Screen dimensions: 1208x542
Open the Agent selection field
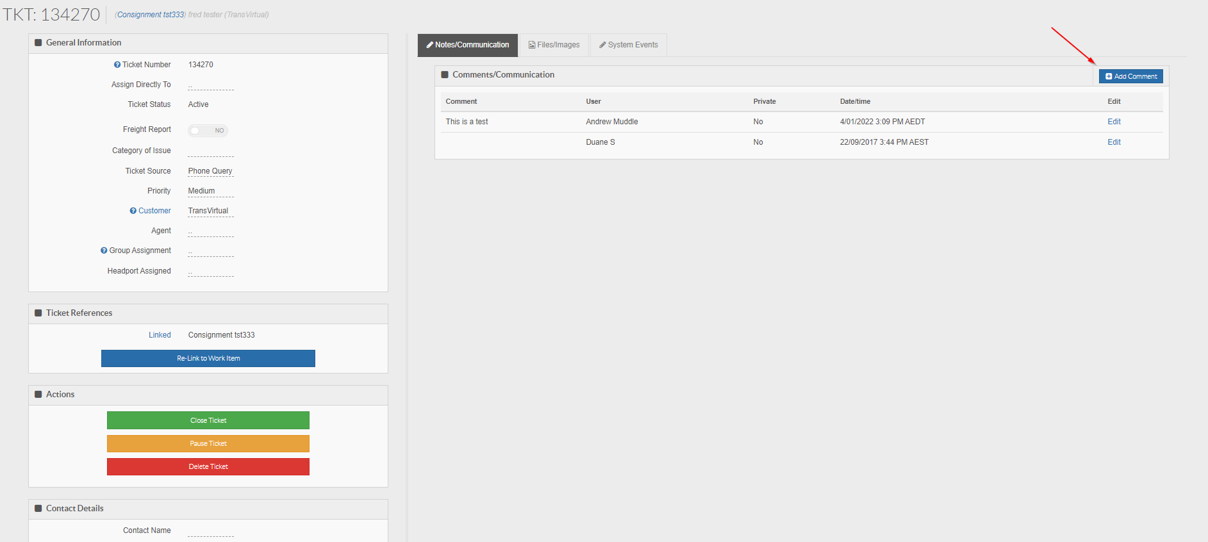211,231
